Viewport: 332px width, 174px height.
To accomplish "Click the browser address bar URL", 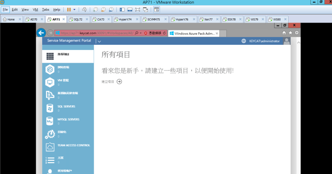I will pyautogui.click(x=98, y=32).
